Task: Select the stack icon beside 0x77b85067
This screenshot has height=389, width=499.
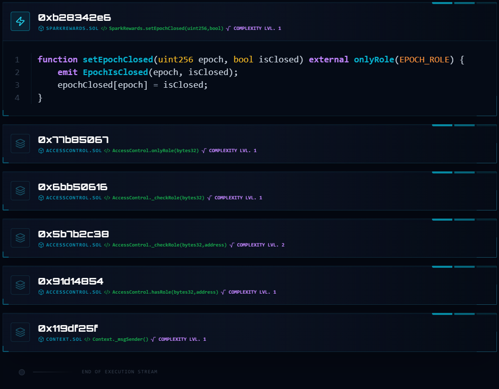Action: click(20, 144)
